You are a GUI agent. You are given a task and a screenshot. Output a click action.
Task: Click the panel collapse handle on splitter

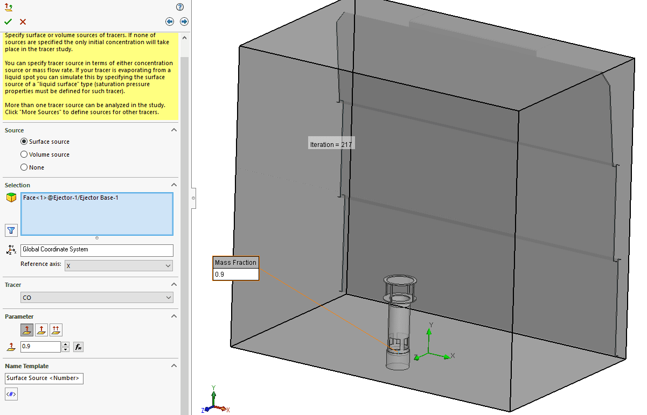(x=193, y=199)
